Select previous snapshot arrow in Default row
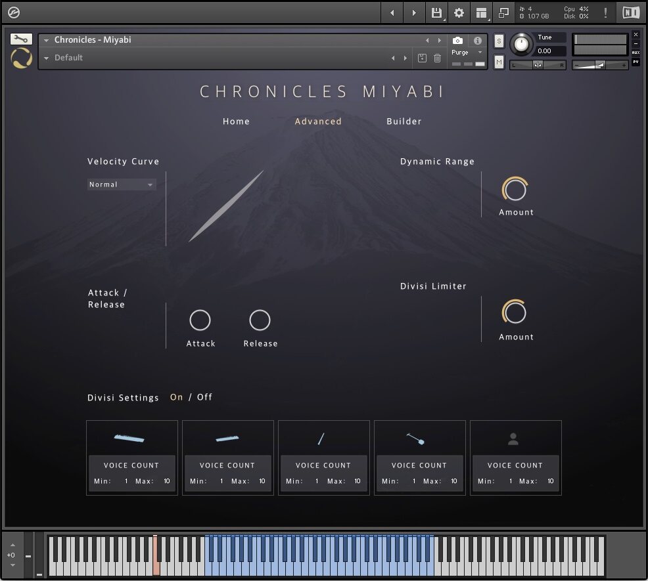Image resolution: width=648 pixels, height=581 pixels. point(393,58)
